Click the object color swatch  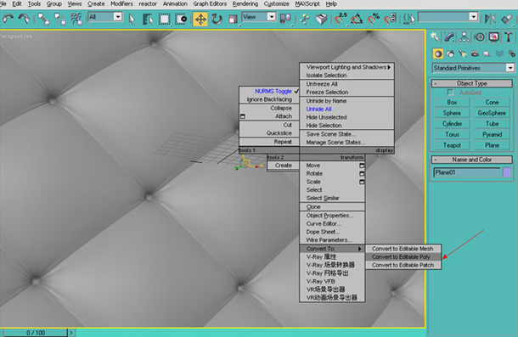tap(507, 172)
